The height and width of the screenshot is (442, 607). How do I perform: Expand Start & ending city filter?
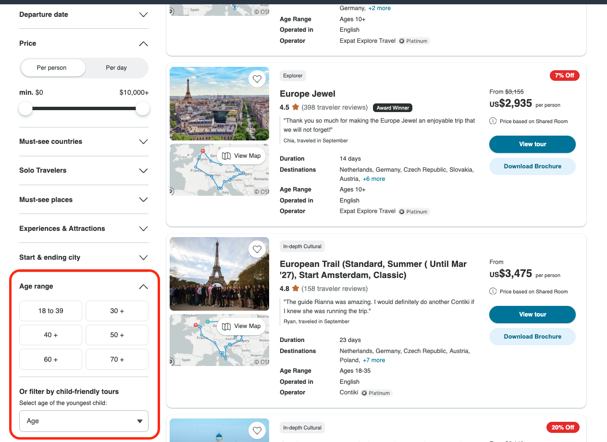(84, 257)
